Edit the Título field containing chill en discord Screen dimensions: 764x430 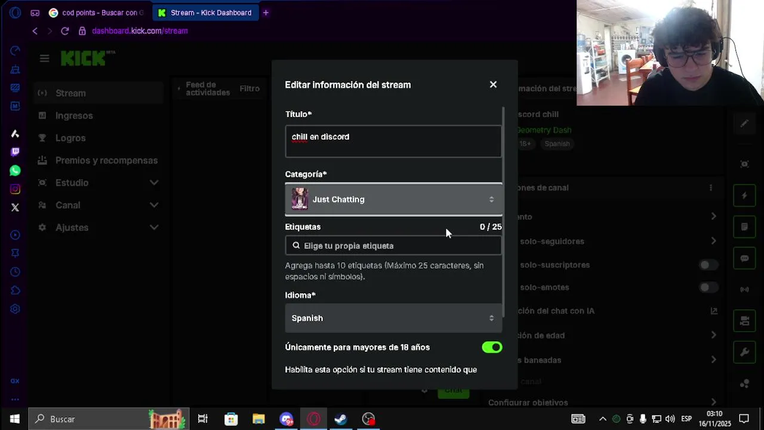pyautogui.click(x=393, y=142)
